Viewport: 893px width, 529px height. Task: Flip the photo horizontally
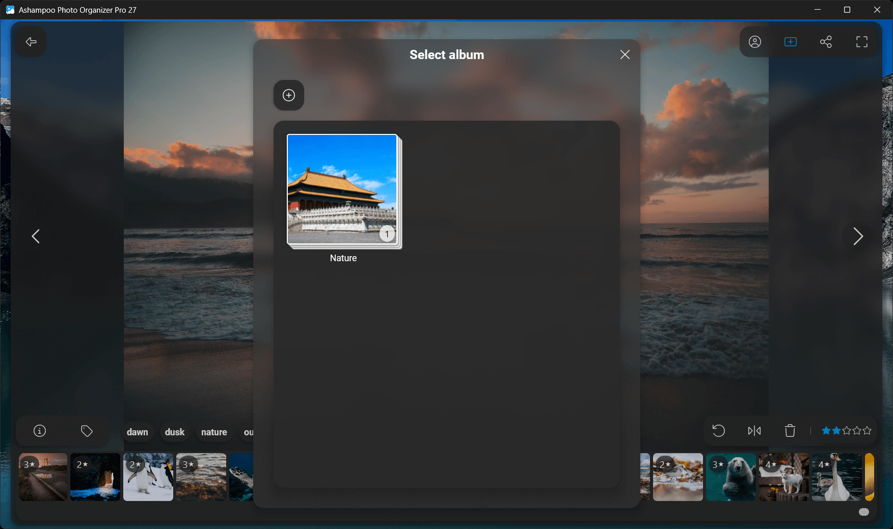[x=754, y=431]
